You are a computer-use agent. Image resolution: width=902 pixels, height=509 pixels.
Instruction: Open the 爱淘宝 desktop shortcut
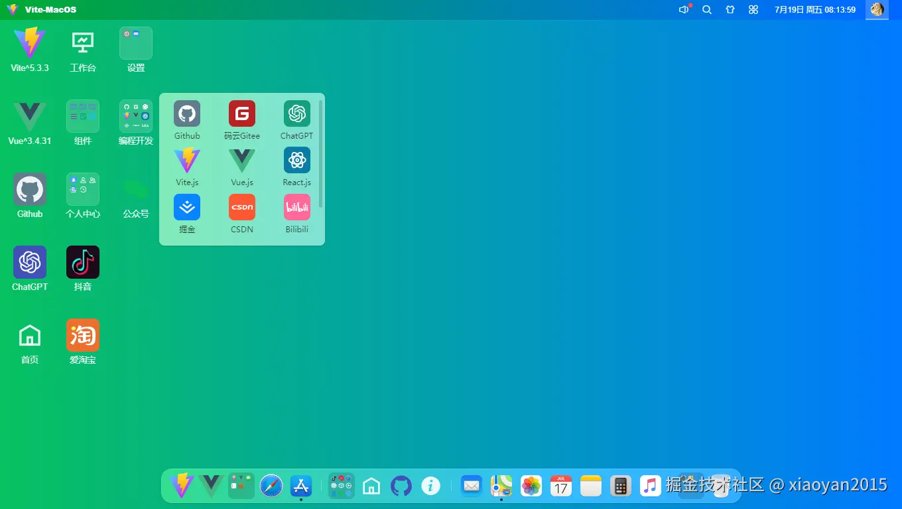coord(83,335)
